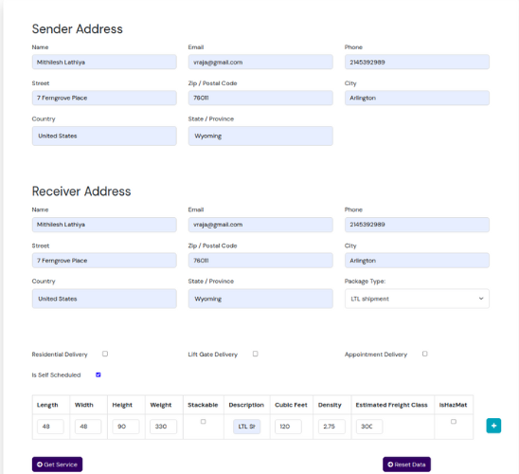Focus the sender Email input field
The width and height of the screenshot is (519, 474).
pos(260,62)
